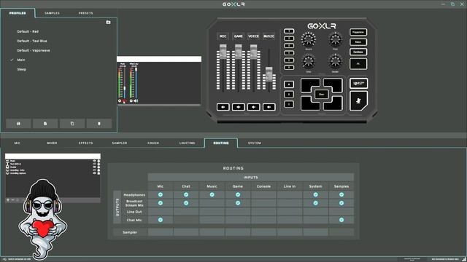The height and width of the screenshot is (262, 467).
Task: Toggle Chat to Headphones routing
Action: tap(186, 195)
